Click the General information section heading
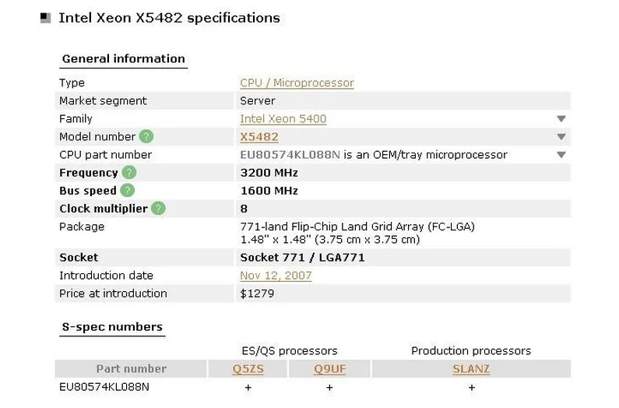 pyautogui.click(x=123, y=58)
